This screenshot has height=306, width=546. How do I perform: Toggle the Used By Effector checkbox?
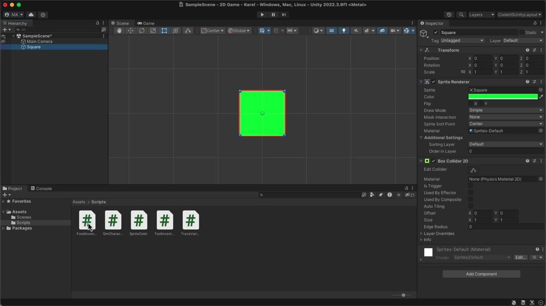point(470,192)
